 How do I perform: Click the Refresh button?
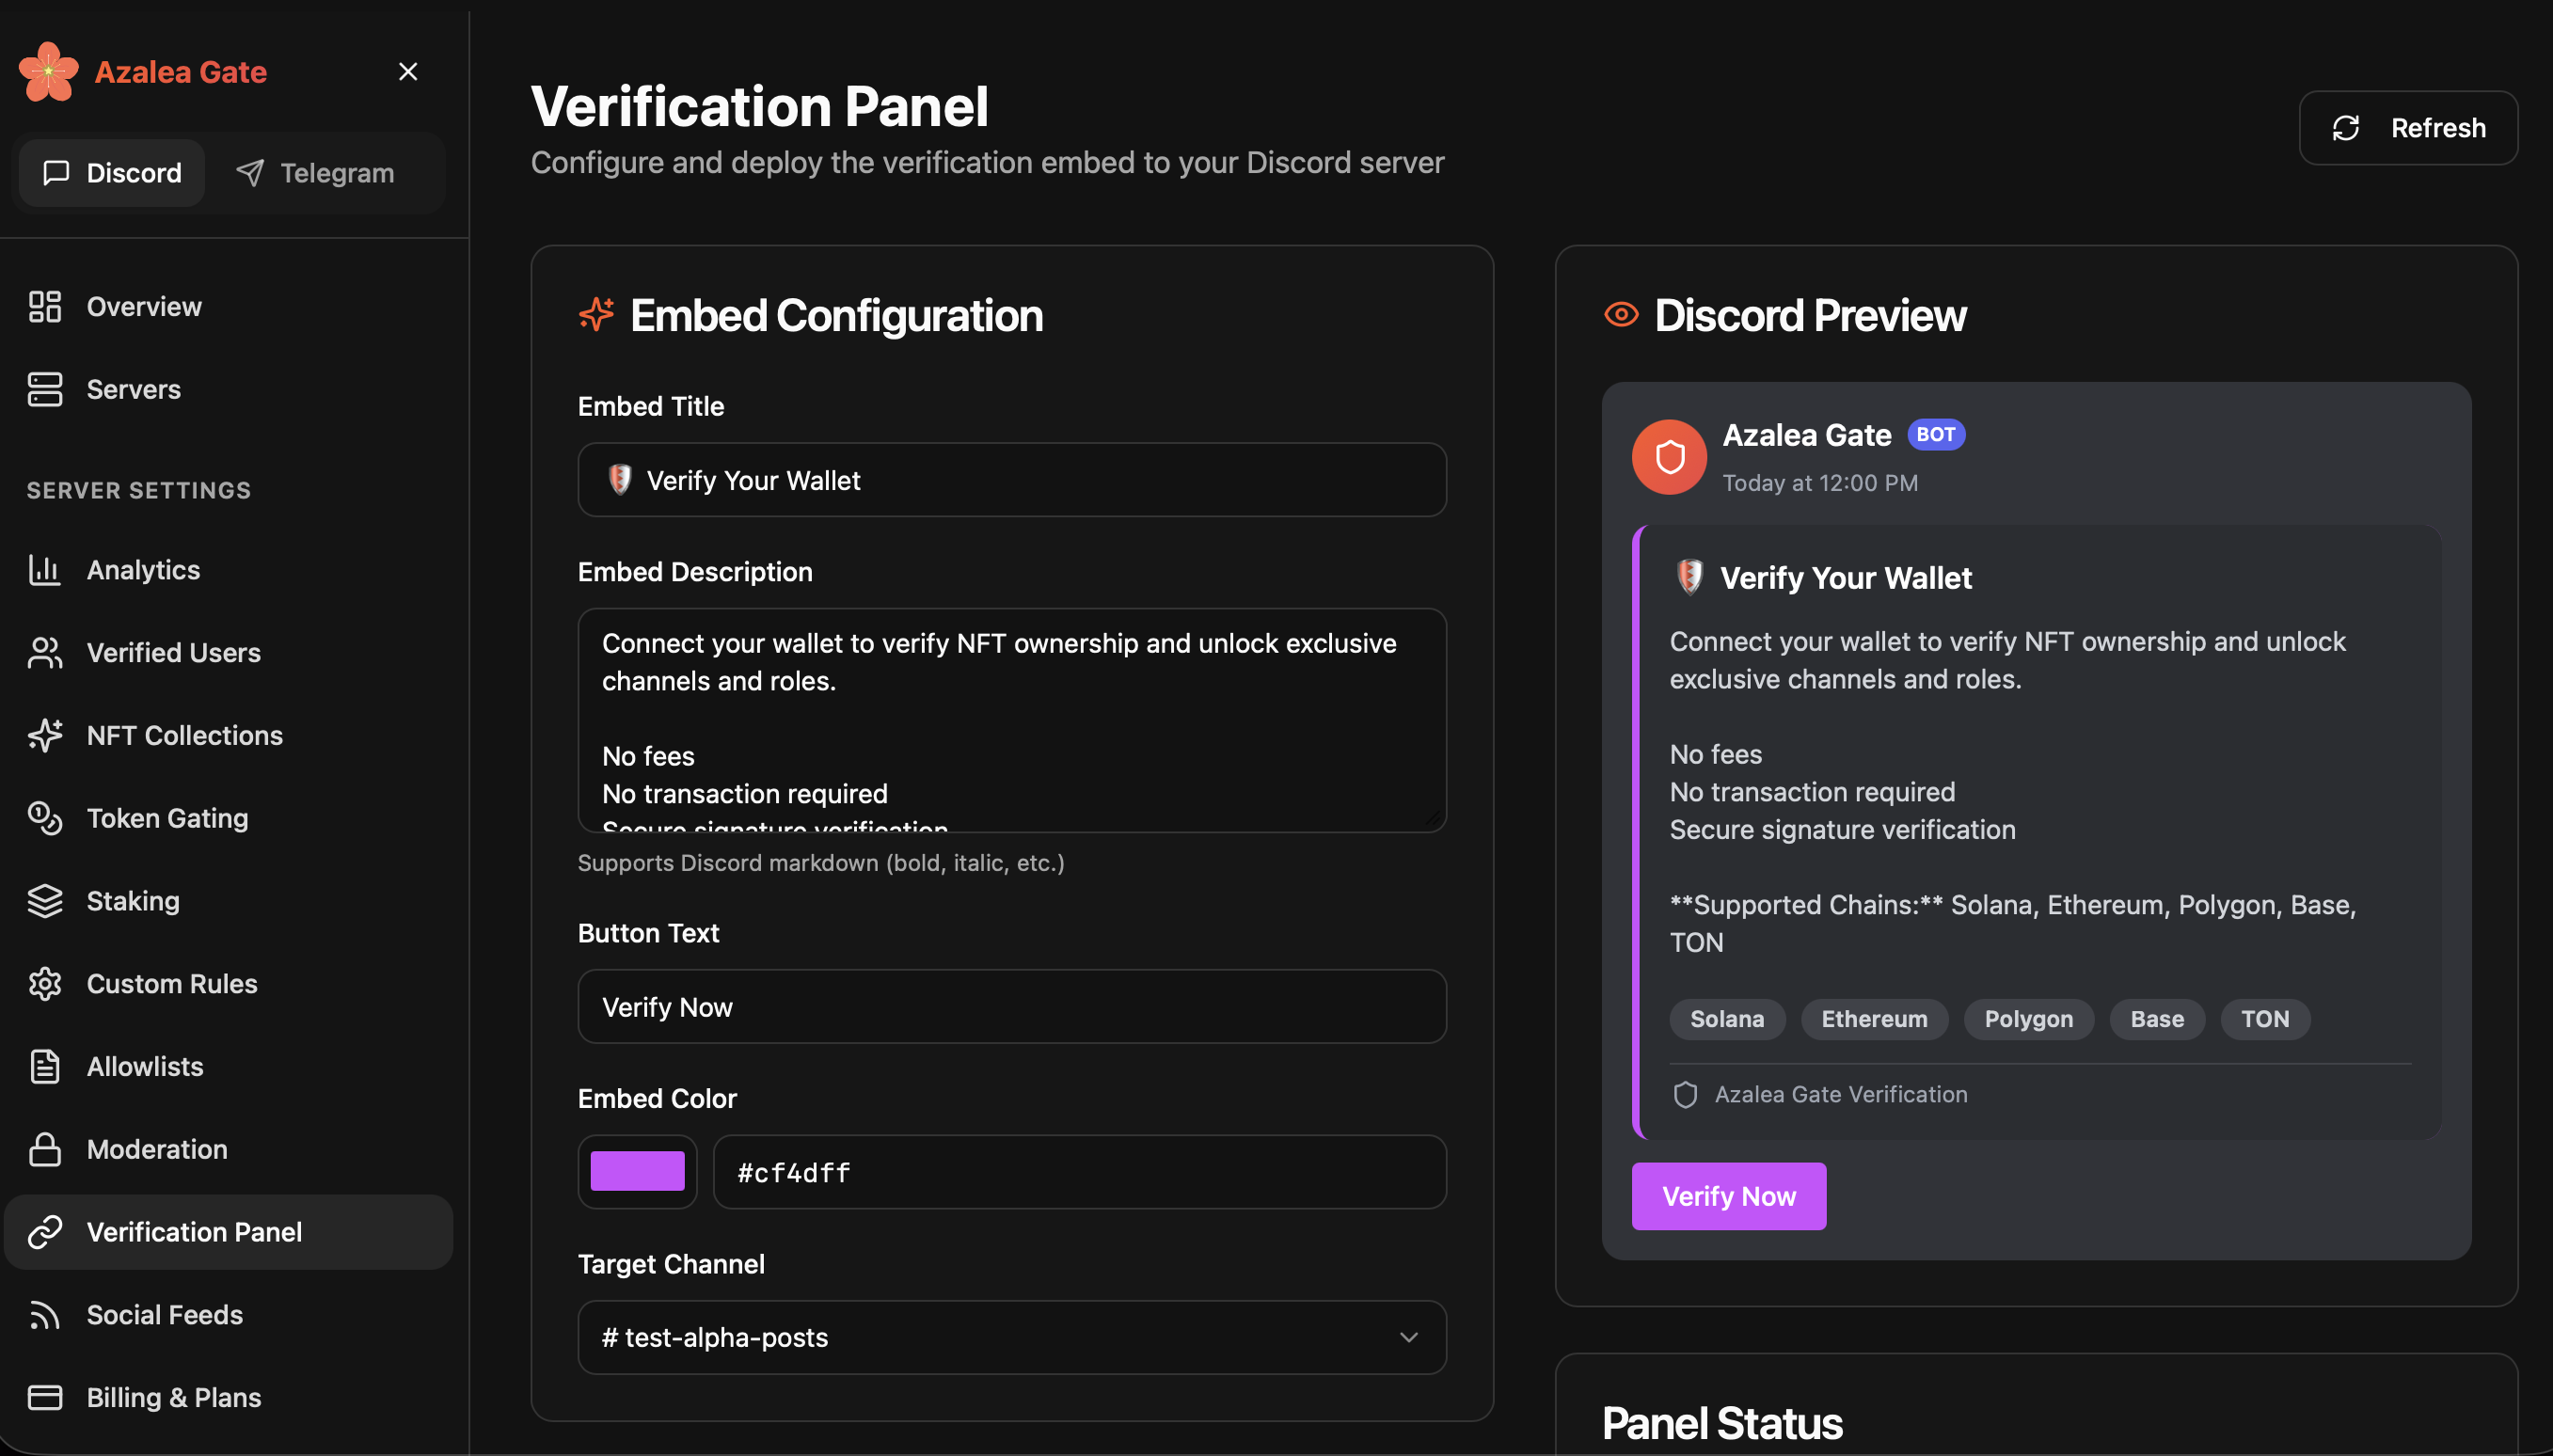(x=2407, y=127)
